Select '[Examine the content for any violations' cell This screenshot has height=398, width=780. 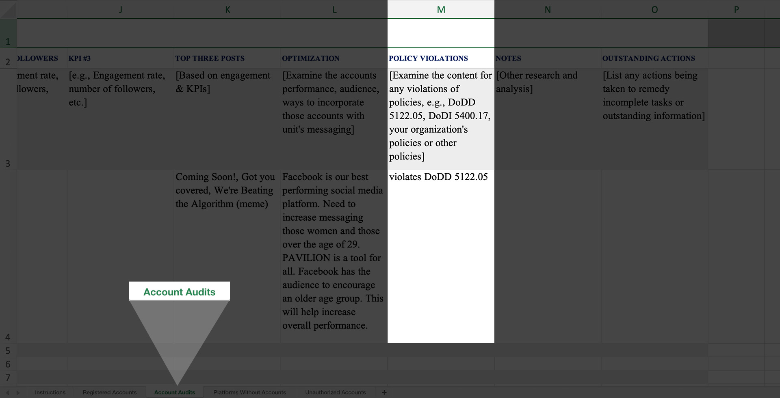click(x=441, y=119)
